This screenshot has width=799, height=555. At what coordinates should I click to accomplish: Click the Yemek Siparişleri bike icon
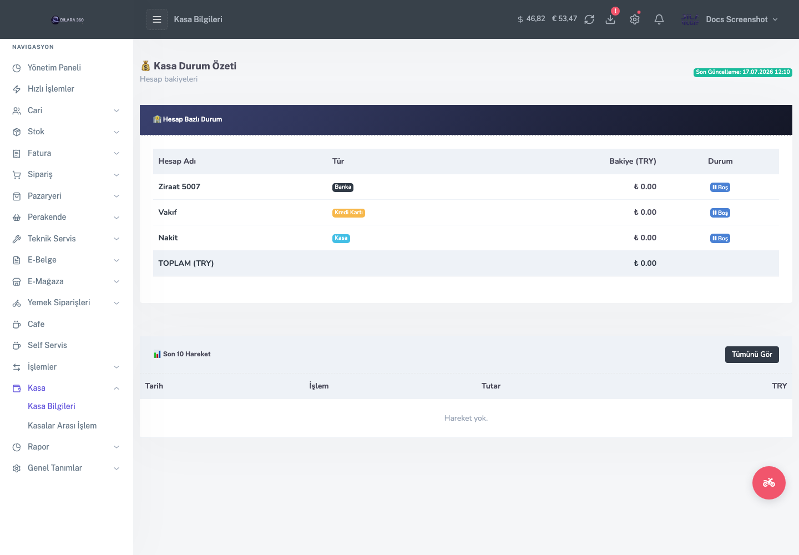[17, 303]
